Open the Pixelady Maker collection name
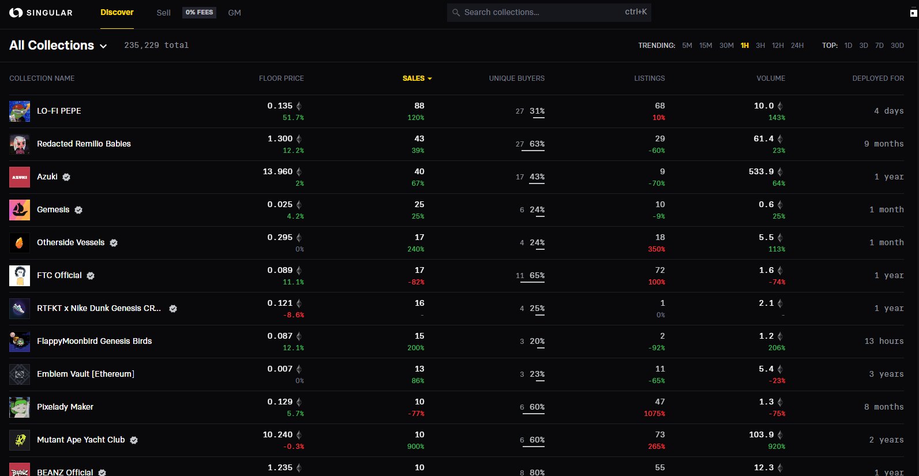The image size is (919, 476). (65, 407)
